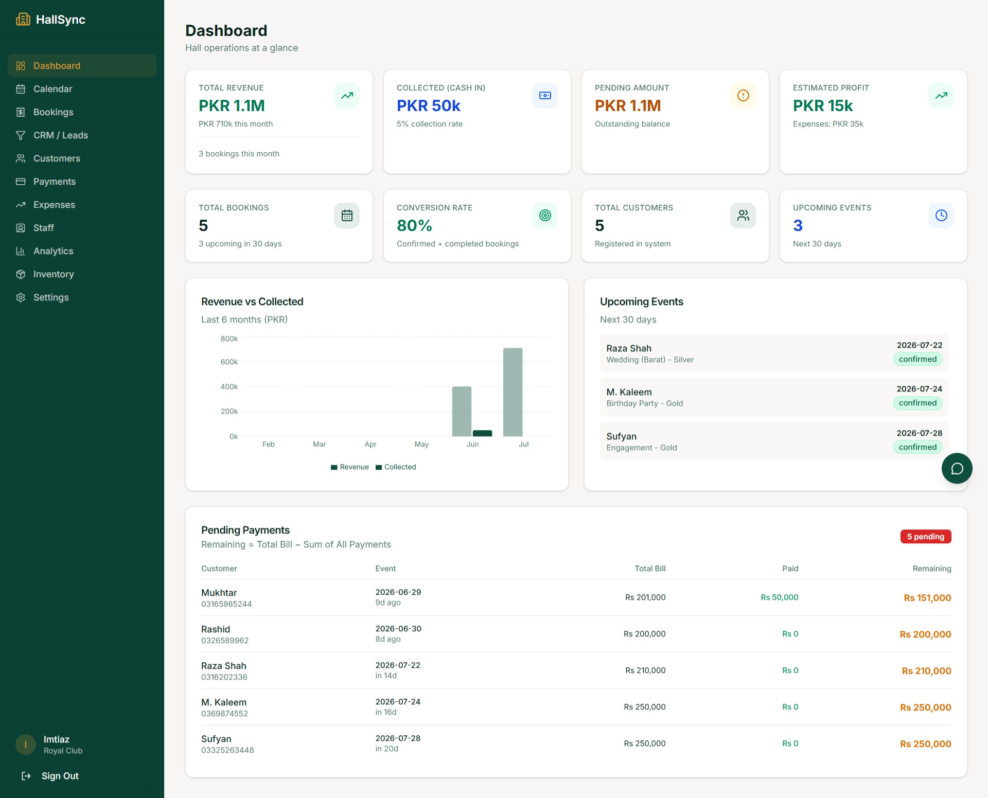Open the floating chat bubble button
The width and height of the screenshot is (988, 798).
(957, 469)
